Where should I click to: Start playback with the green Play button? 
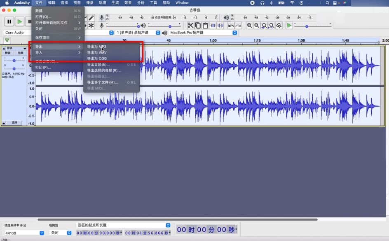(x=19, y=21)
